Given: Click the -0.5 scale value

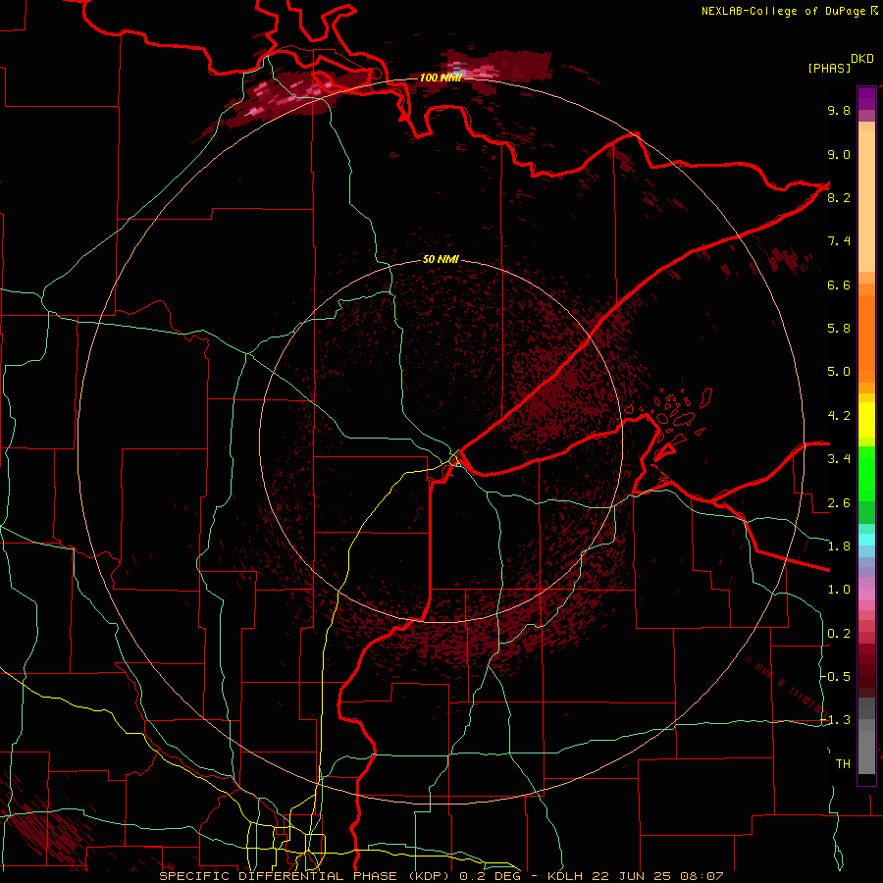Looking at the screenshot, I should pyautogui.click(x=836, y=677).
